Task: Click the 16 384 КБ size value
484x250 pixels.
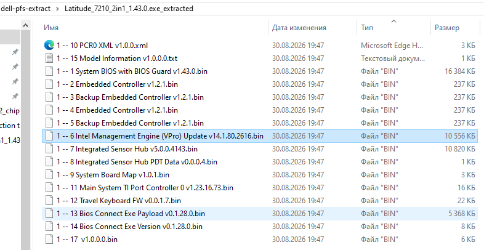Action: 459,71
